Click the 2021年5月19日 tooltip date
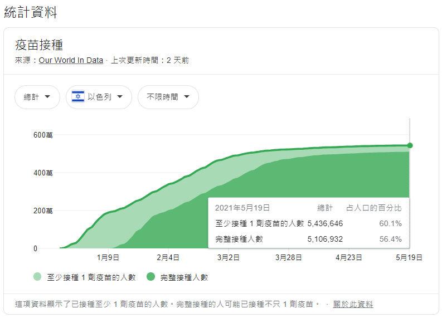 pyautogui.click(x=242, y=208)
